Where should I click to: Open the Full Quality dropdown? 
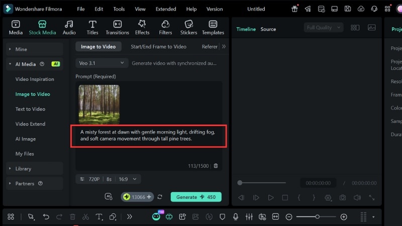coord(324,28)
